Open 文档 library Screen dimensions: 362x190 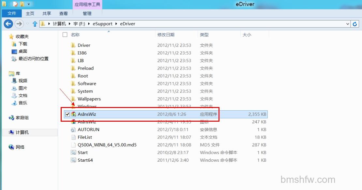23,95
